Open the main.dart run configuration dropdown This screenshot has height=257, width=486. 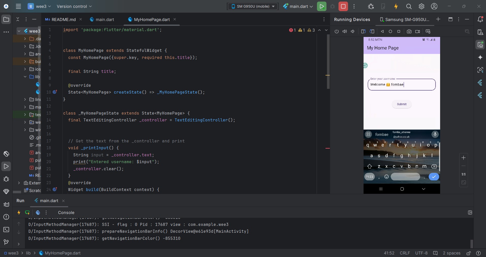[x=298, y=6]
